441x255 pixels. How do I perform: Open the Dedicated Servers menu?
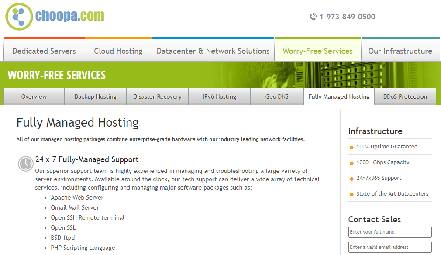tap(44, 50)
